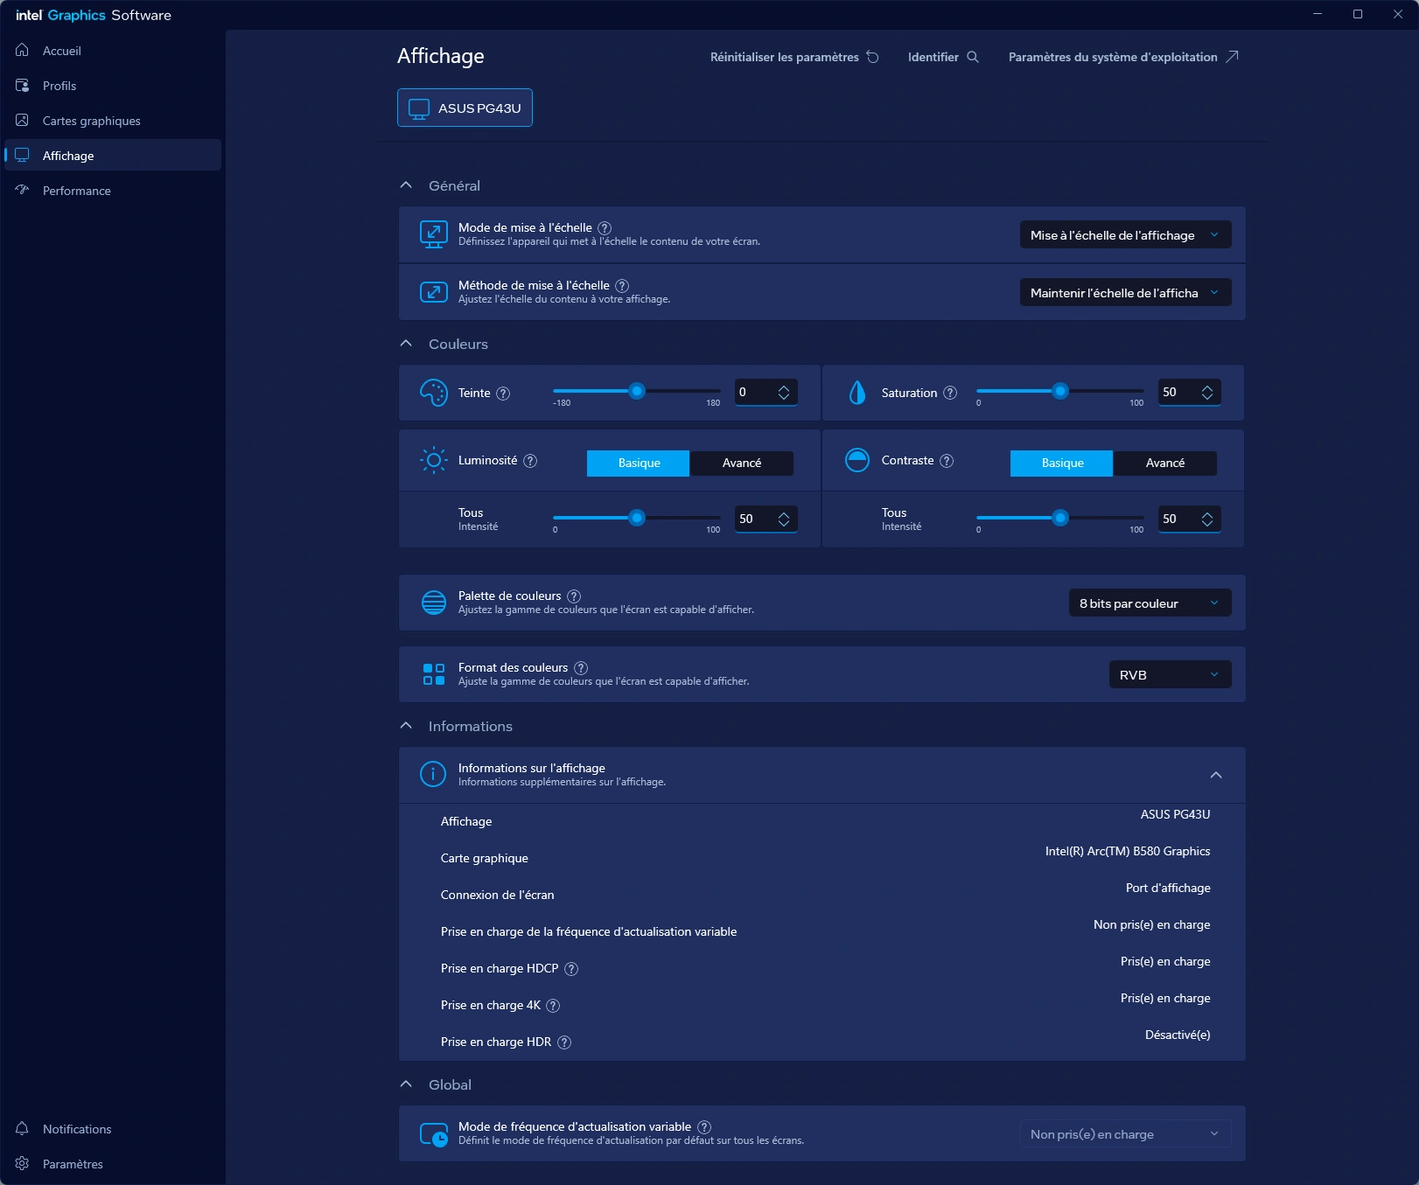
Task: Click the Profils icon
Action: click(x=23, y=85)
